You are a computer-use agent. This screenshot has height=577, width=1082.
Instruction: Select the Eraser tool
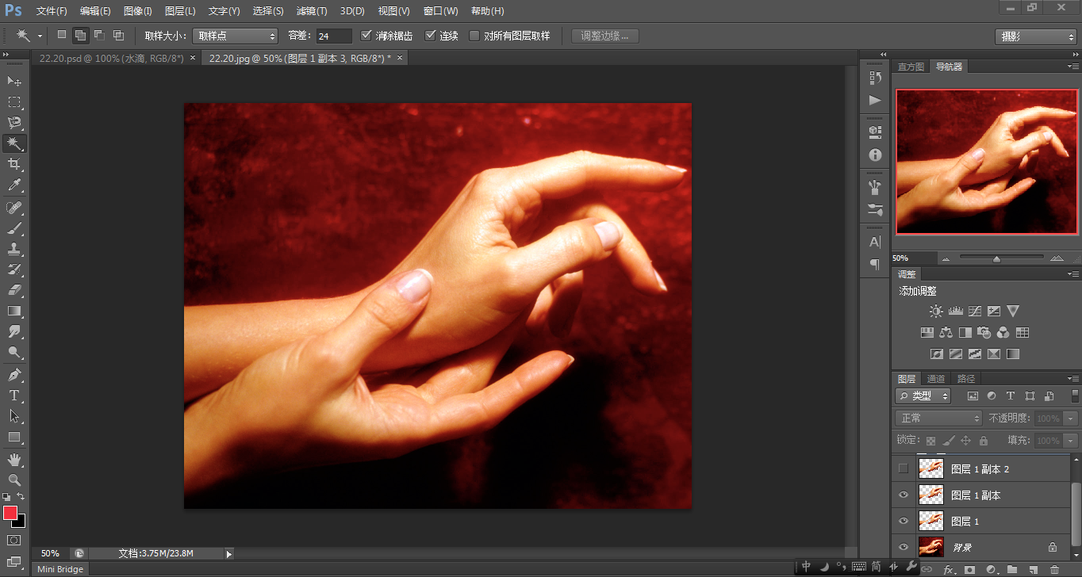(14, 290)
